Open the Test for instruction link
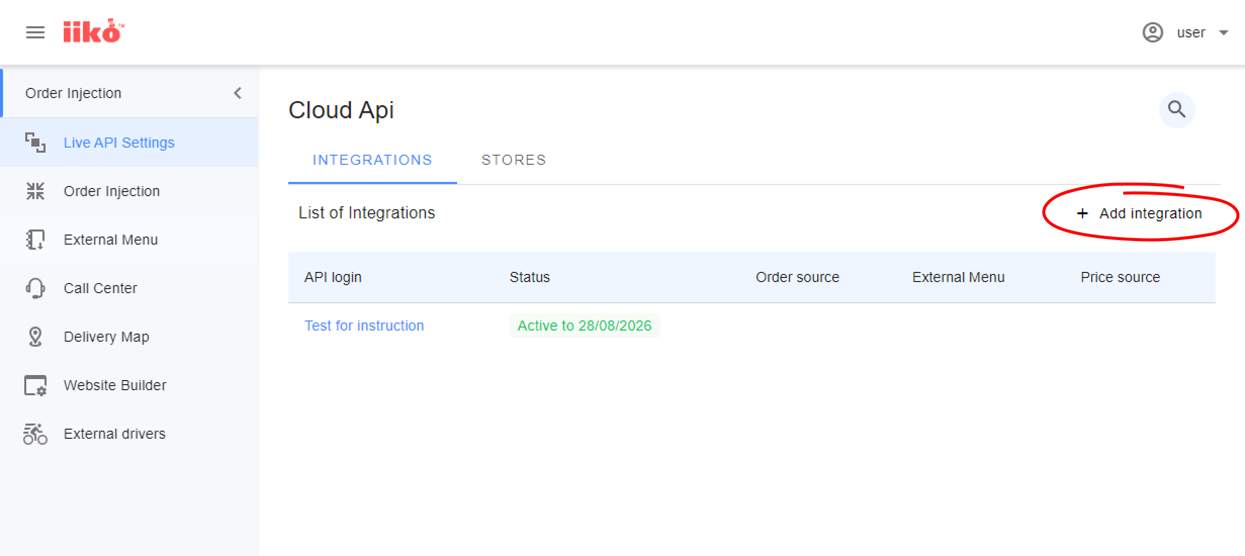1245x556 pixels. point(364,326)
